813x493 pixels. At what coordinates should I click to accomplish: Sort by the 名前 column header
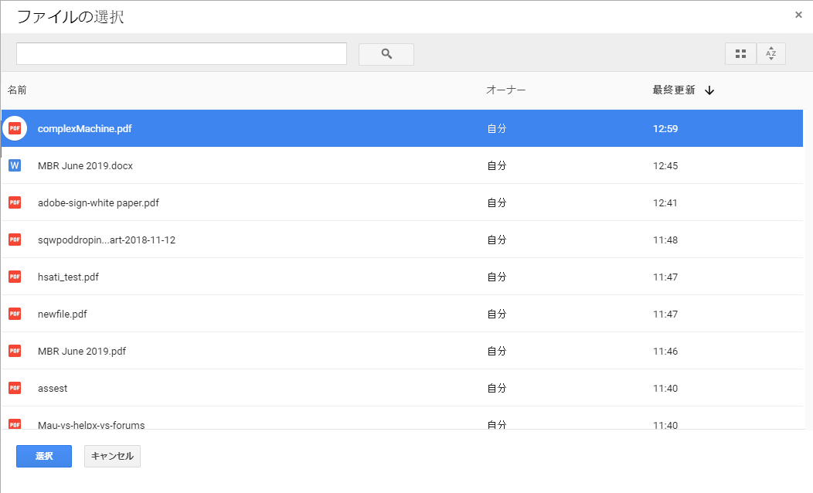coord(17,90)
